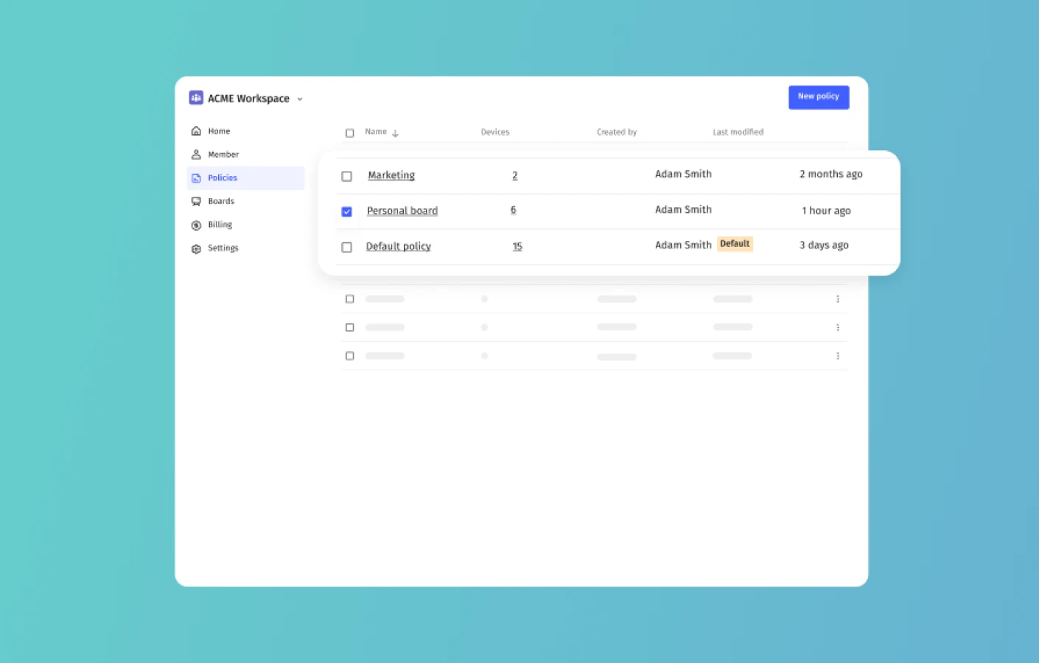Open the last placeholder row's three-dot menu
Image resolution: width=1039 pixels, height=663 pixels.
838,356
